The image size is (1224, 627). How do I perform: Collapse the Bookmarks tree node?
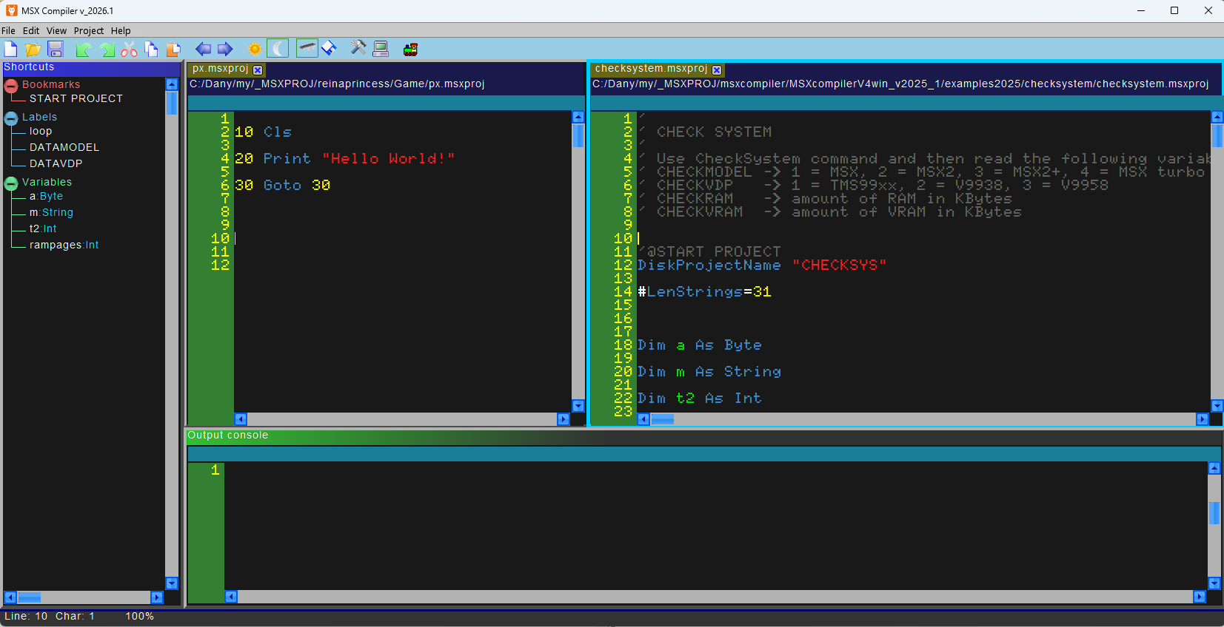coord(11,85)
